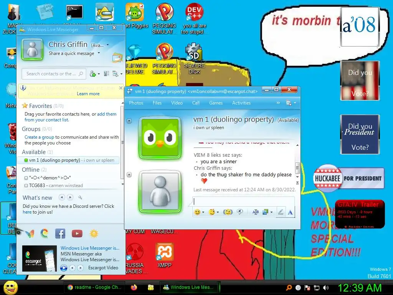Click the smiley face Start button
The image size is (393, 295).
click(x=10, y=287)
